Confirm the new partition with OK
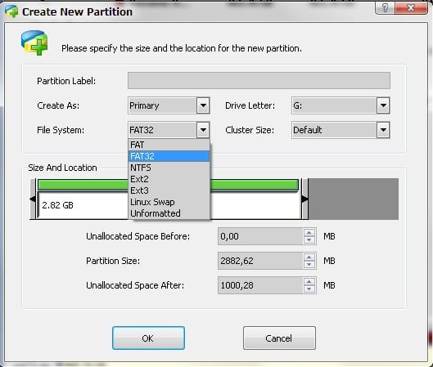The height and width of the screenshot is (367, 433). pos(148,338)
